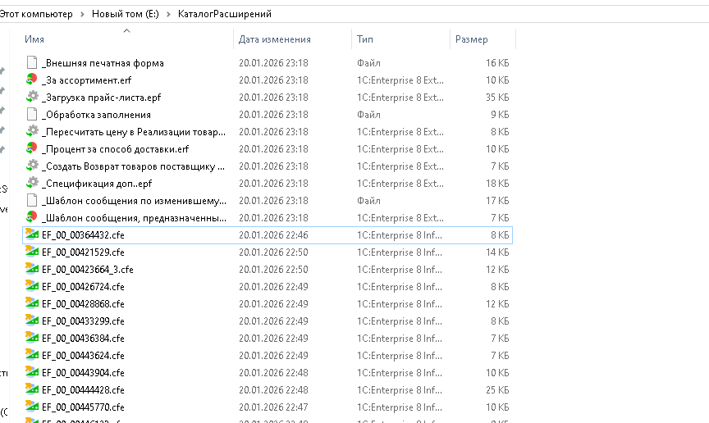
Task: Click the icon of EF_00_00364432.cfe
Action: tap(32, 234)
